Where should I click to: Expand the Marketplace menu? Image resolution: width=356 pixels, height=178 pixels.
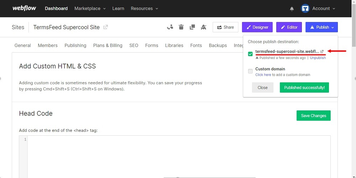pos(90,9)
